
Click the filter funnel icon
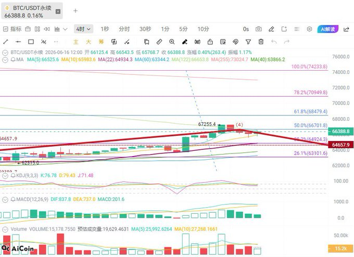click(248, 42)
